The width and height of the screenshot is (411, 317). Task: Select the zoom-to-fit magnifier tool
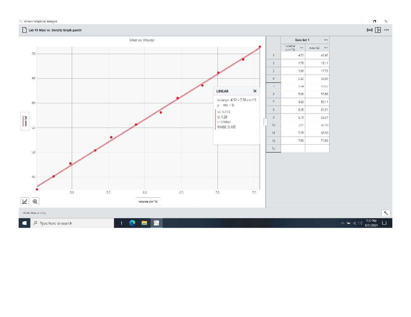point(34,201)
